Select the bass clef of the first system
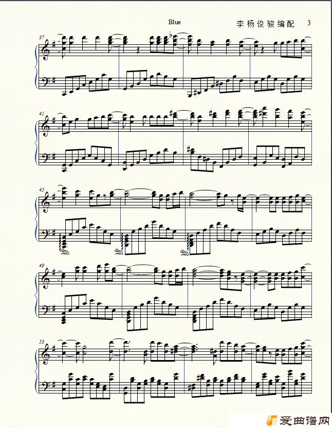332x428 pixels. (45, 81)
